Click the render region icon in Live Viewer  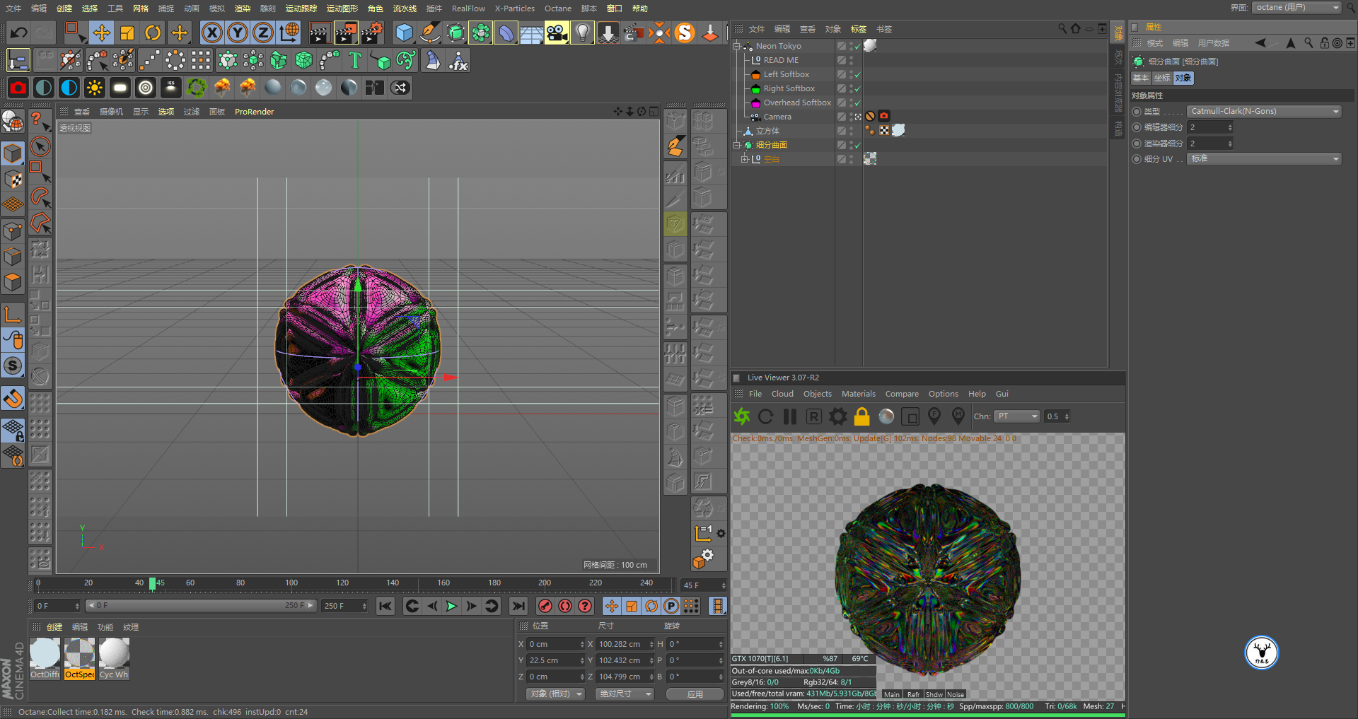point(910,416)
